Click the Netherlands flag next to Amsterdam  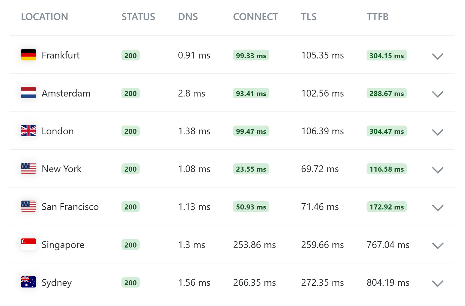tap(28, 93)
